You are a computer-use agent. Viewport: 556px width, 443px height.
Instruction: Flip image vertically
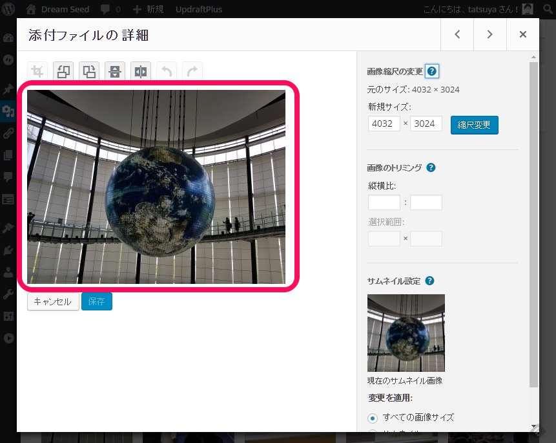pyautogui.click(x=115, y=71)
